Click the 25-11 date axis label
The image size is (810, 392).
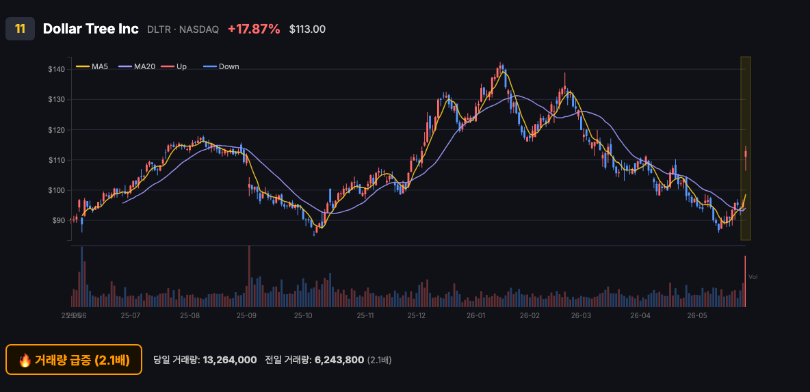click(365, 315)
